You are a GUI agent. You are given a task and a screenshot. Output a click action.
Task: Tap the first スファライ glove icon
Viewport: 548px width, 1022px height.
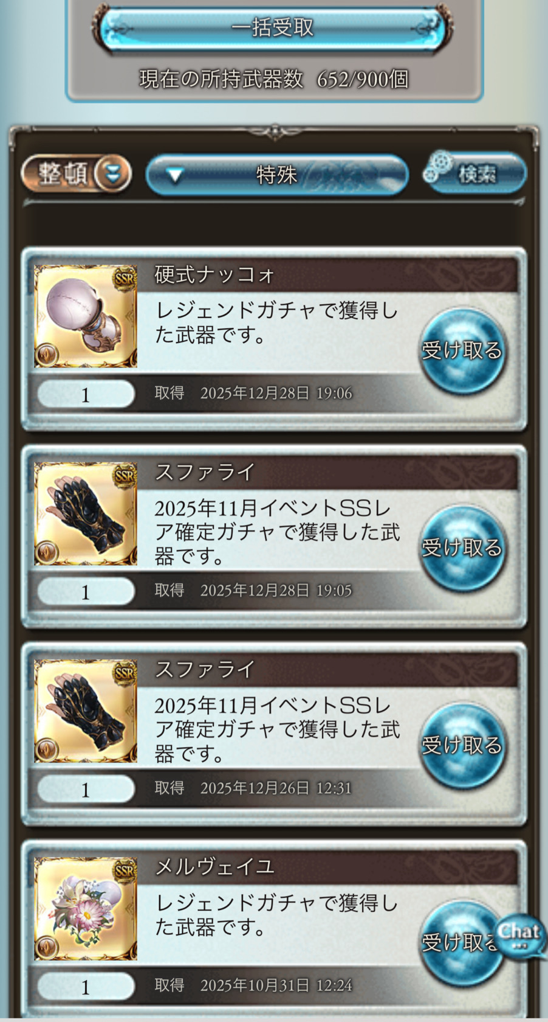(86, 514)
